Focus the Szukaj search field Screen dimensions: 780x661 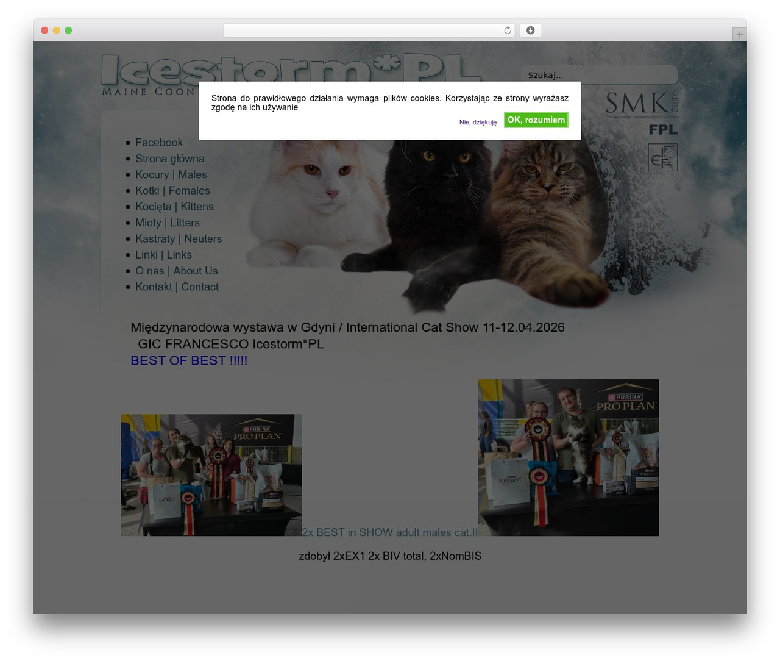[599, 75]
